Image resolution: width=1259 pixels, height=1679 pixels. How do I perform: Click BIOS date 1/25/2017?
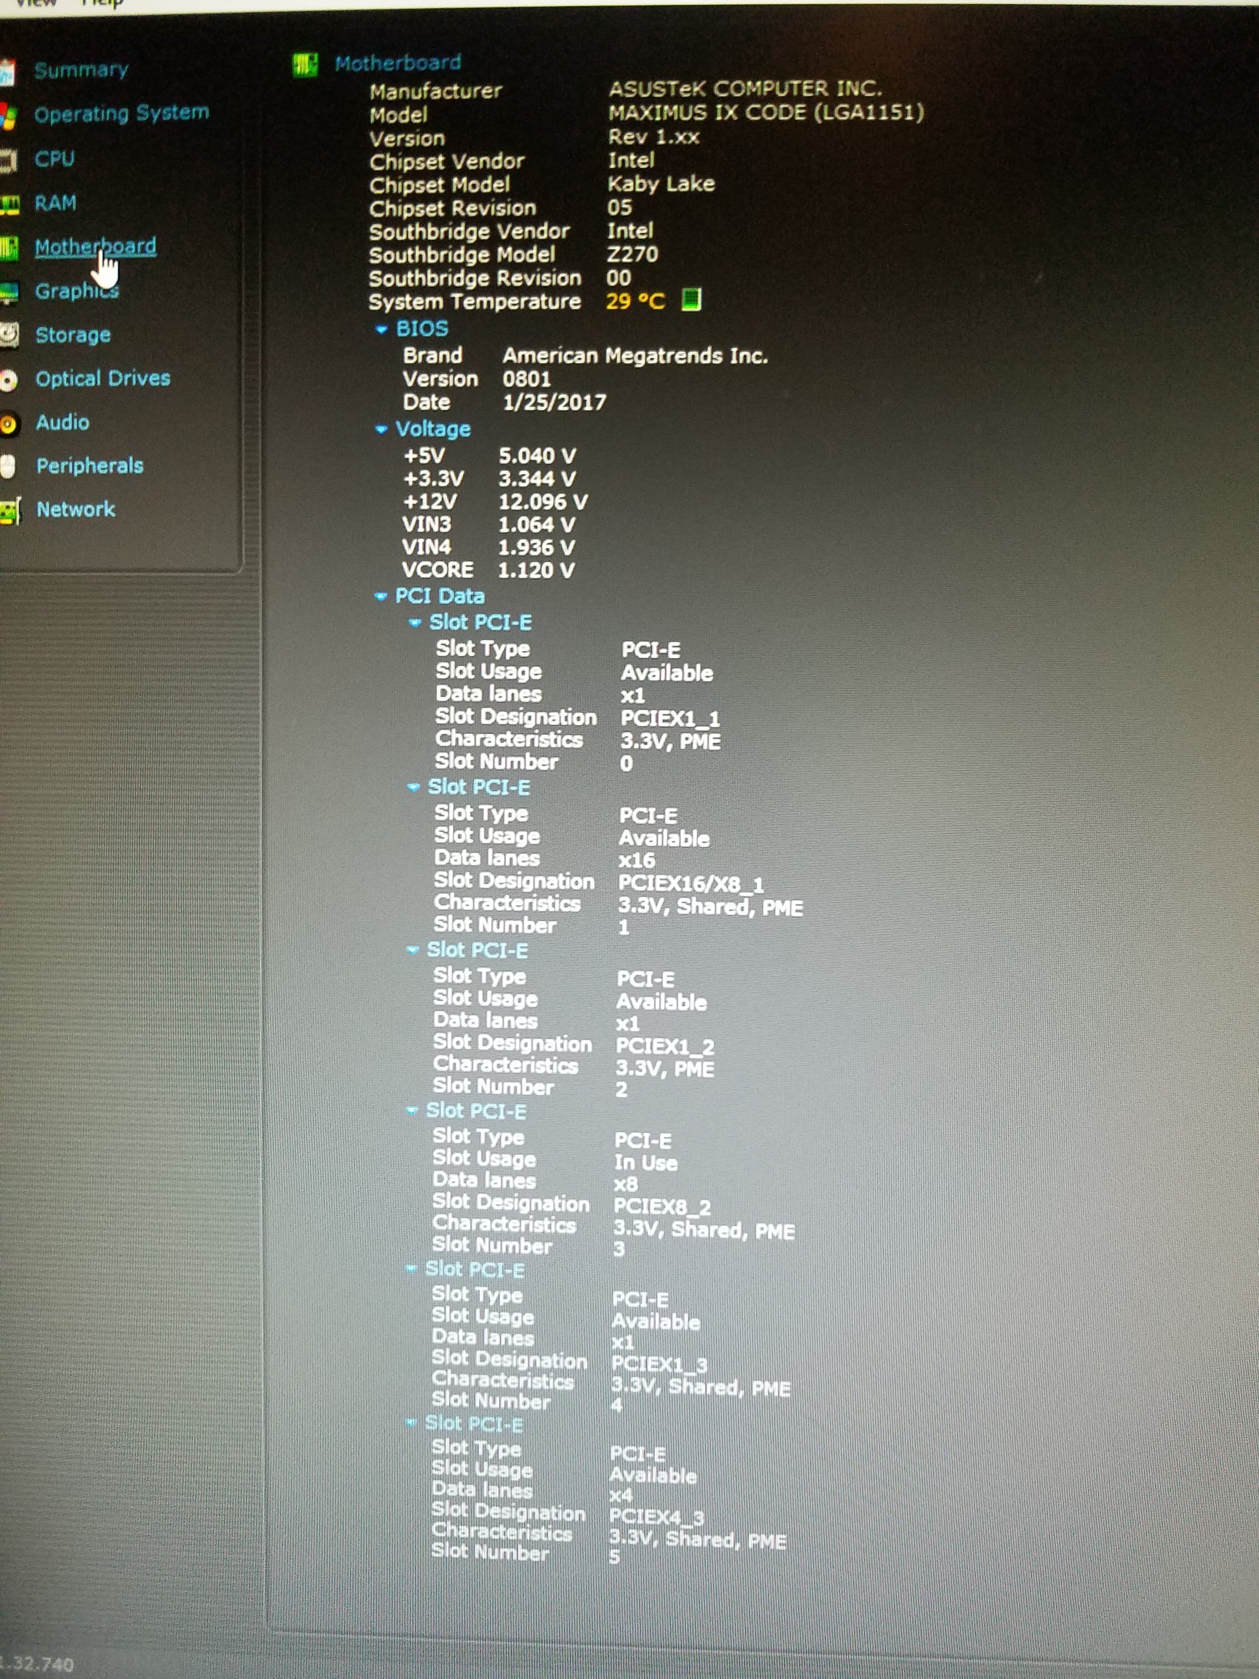[x=554, y=402]
